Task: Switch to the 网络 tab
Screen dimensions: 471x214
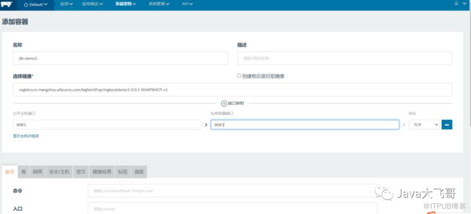Action: 37,172
